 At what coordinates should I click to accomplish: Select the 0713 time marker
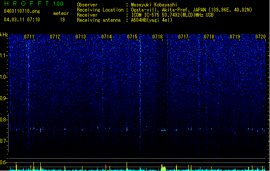click(x=81, y=37)
